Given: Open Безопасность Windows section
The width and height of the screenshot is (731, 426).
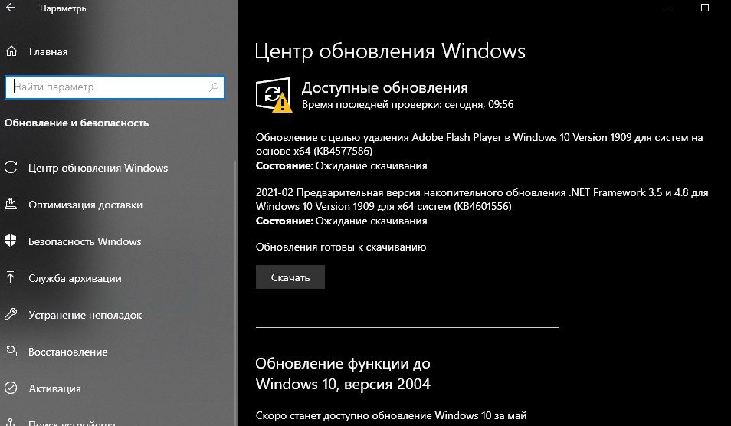Looking at the screenshot, I should coord(85,241).
